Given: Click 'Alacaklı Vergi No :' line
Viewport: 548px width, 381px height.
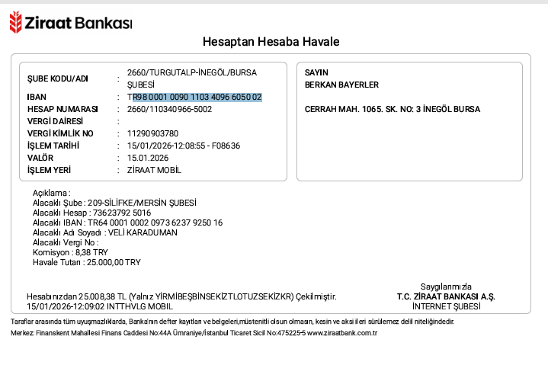Looking at the screenshot, I should tap(66, 242).
